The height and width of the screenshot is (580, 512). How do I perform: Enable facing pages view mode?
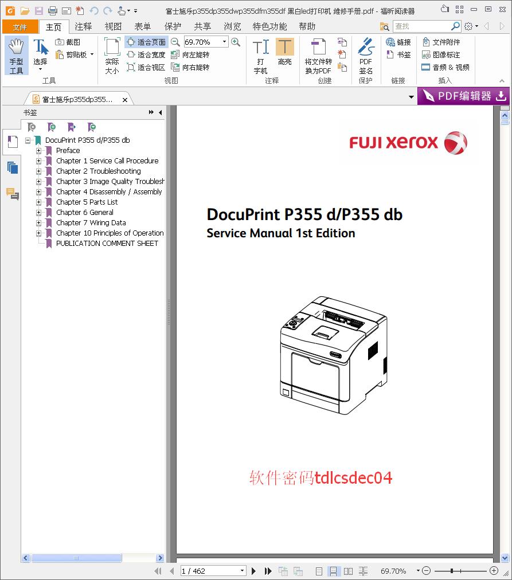click(348, 571)
